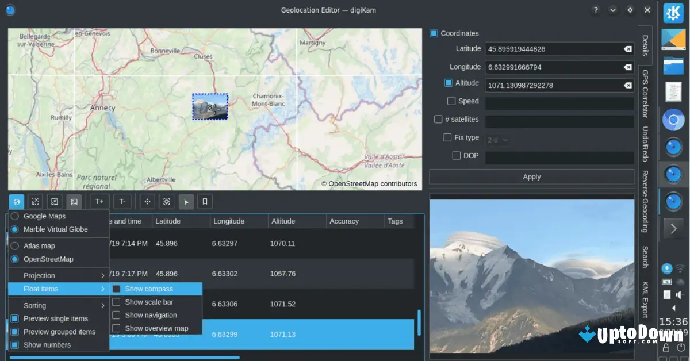Image resolution: width=690 pixels, height=361 pixels.
Task: Click the Apply button
Action: pyautogui.click(x=531, y=176)
